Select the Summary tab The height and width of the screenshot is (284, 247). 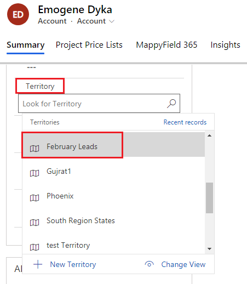click(26, 45)
